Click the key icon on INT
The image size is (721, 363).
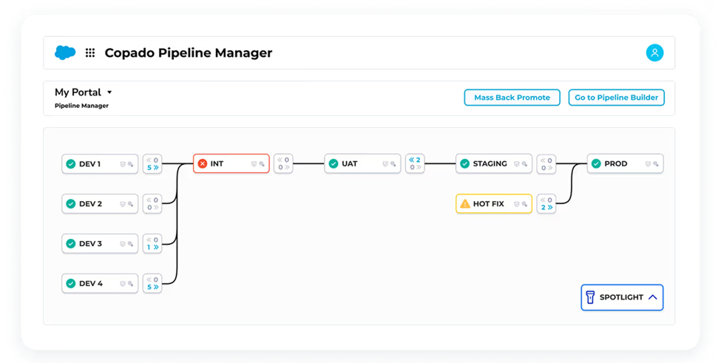(262, 164)
